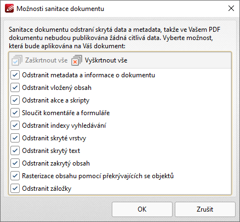
Task: Uncheck Odstranit metadata a informace o dokumentu
Action: pos(15,75)
